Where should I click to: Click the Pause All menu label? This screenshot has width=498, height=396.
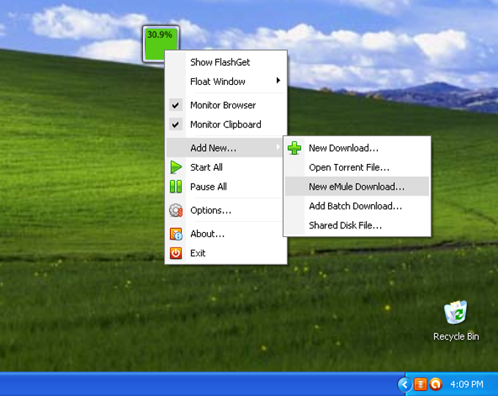tap(208, 187)
